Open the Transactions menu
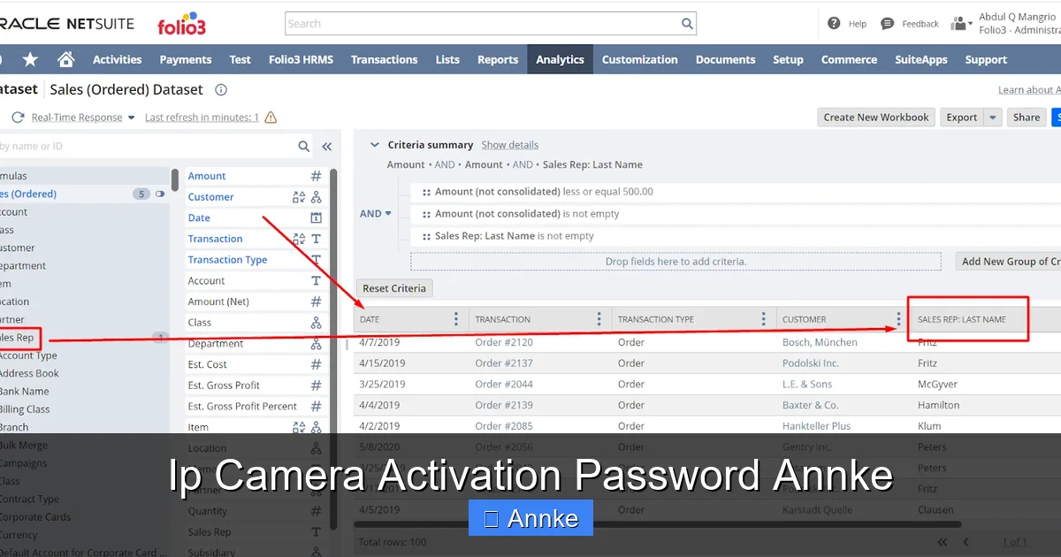Image resolution: width=1061 pixels, height=557 pixels. click(x=384, y=59)
